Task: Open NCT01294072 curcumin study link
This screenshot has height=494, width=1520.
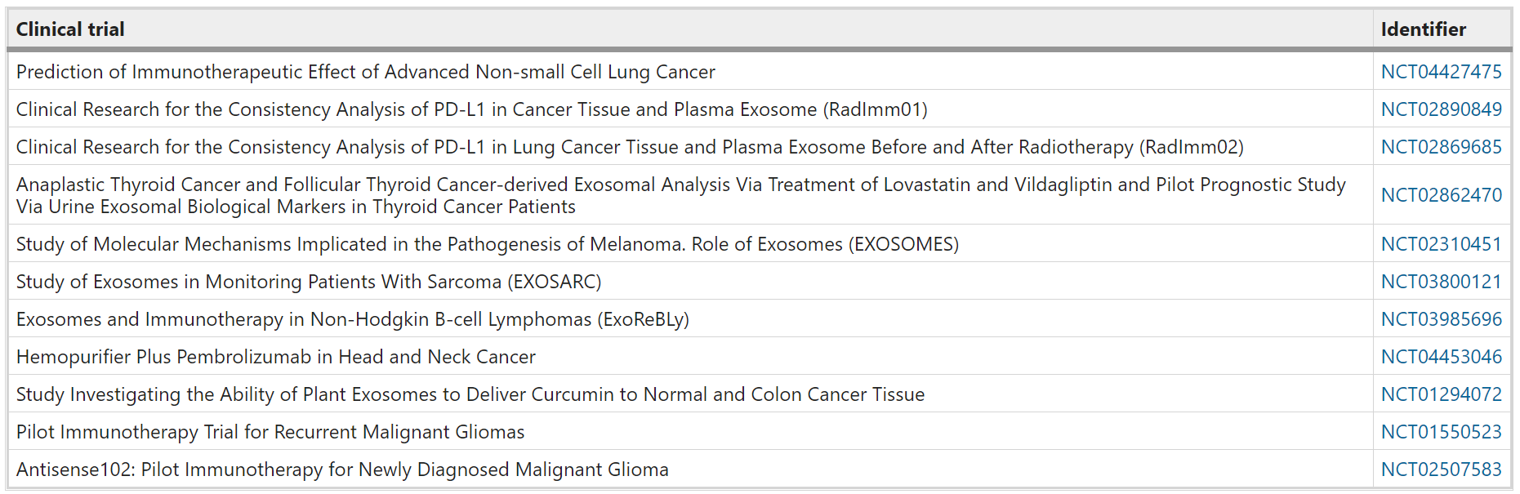Action: 1441,394
